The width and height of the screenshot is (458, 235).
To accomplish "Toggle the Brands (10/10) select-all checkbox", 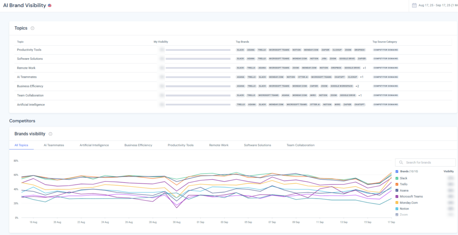I will (x=397, y=171).
